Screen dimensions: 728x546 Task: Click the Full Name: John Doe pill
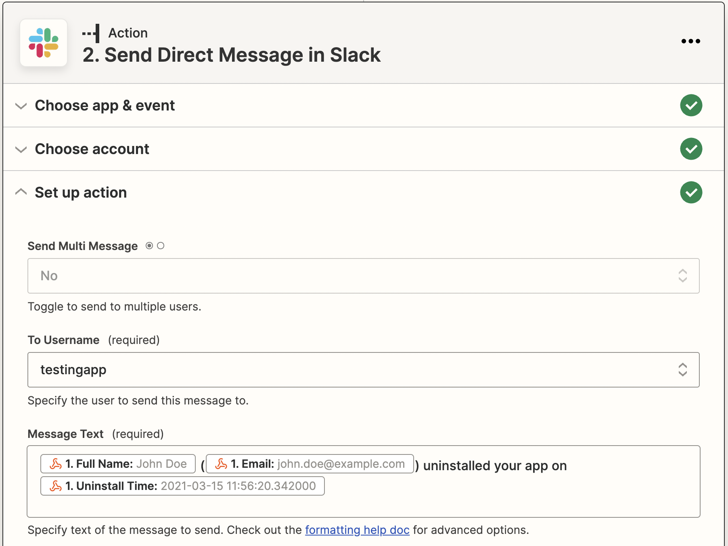pos(118,464)
